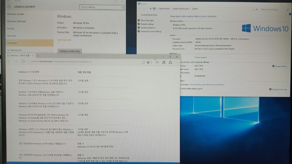Click the 'Windows 10 Pro' edition text in Settings
The height and width of the screenshot is (164, 292).
(81, 23)
